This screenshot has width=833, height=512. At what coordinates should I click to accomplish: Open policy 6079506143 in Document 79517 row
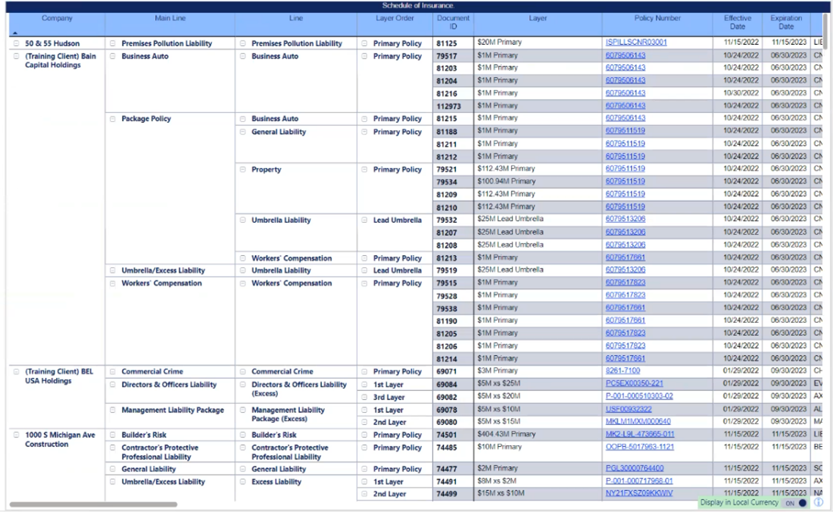click(626, 55)
